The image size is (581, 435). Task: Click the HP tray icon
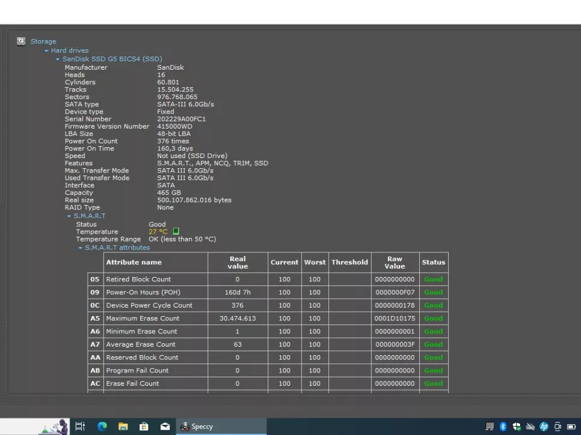tap(544, 427)
